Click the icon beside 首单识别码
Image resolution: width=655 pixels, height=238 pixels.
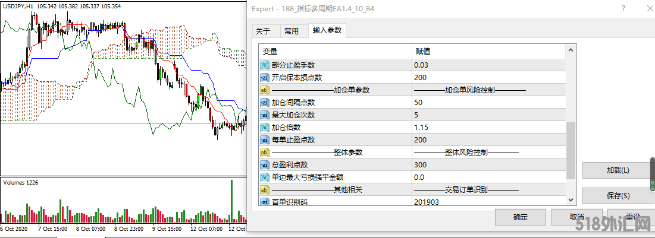(265, 202)
